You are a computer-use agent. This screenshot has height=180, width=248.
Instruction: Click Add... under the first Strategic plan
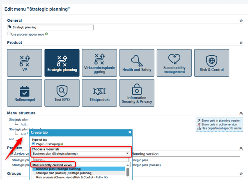[25, 124]
